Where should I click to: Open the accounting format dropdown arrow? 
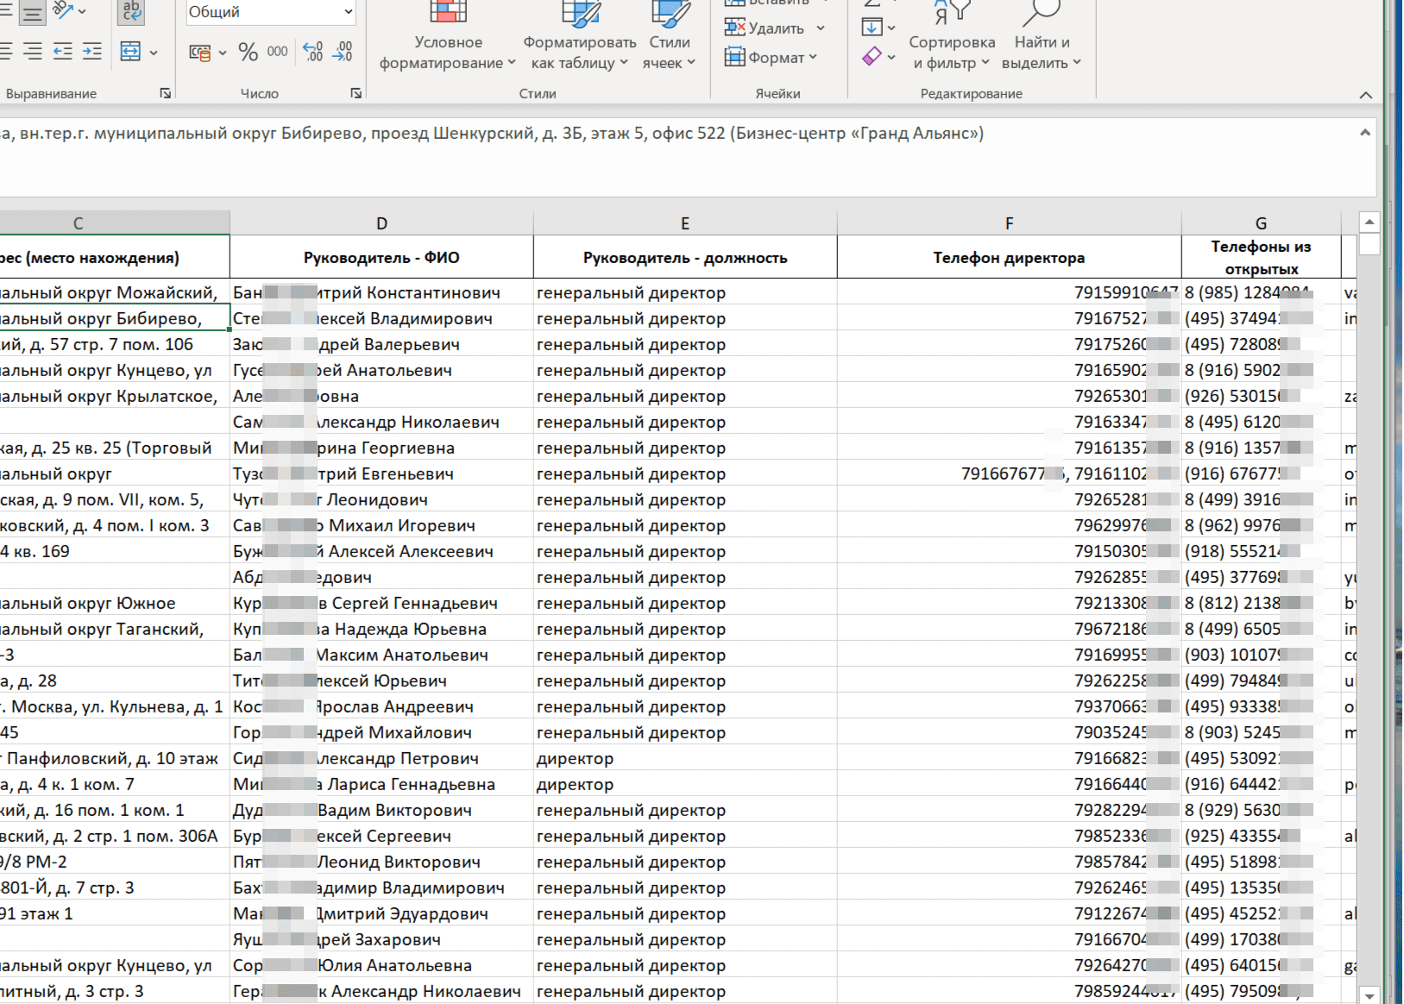point(223,53)
